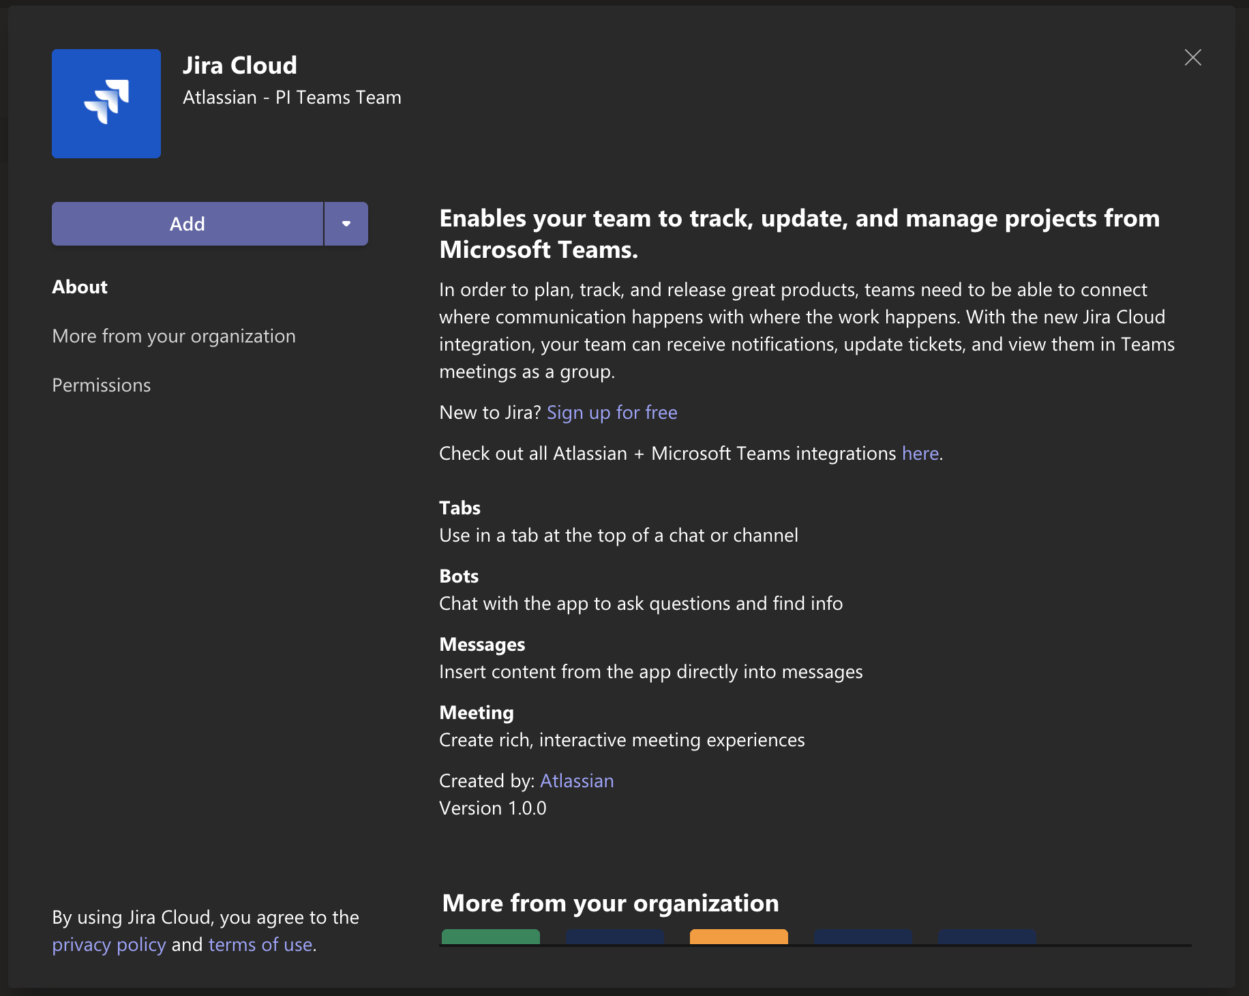The image size is (1249, 996).
Task: Click the Jira Cloud app logo
Action: click(x=106, y=103)
